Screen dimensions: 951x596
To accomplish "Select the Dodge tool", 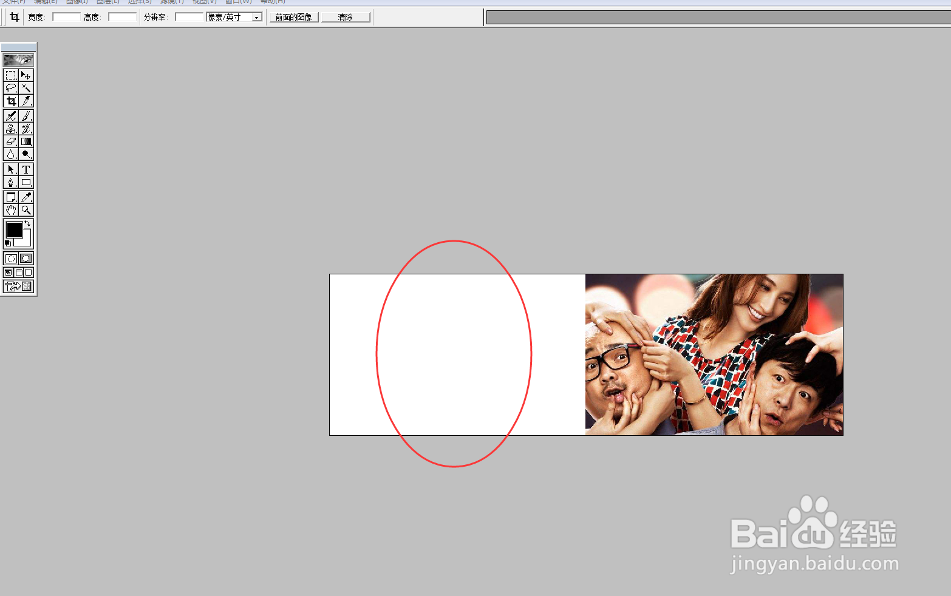I will pyautogui.click(x=26, y=154).
